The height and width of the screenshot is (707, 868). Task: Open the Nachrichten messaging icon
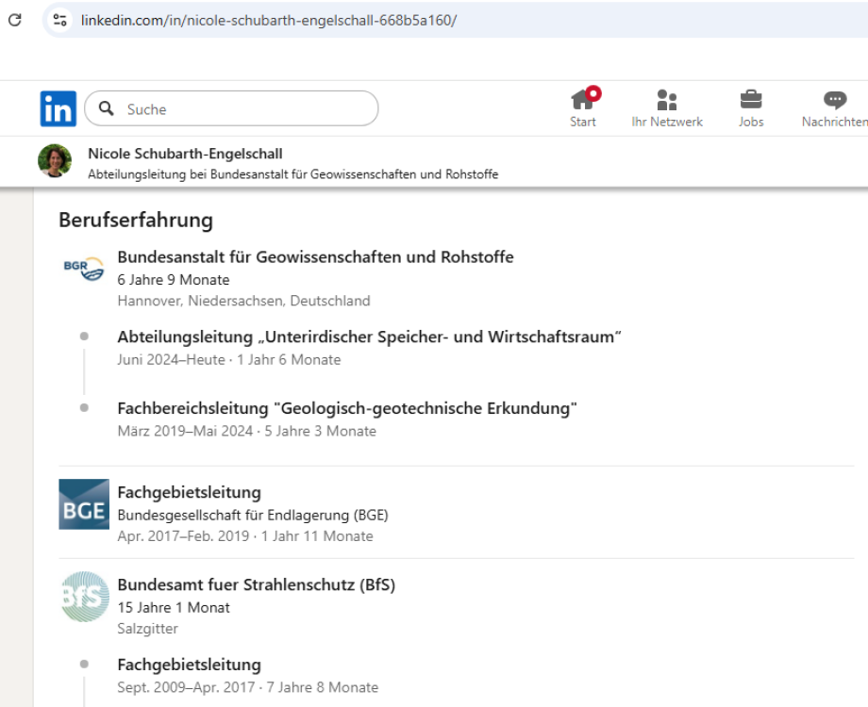pos(833,99)
